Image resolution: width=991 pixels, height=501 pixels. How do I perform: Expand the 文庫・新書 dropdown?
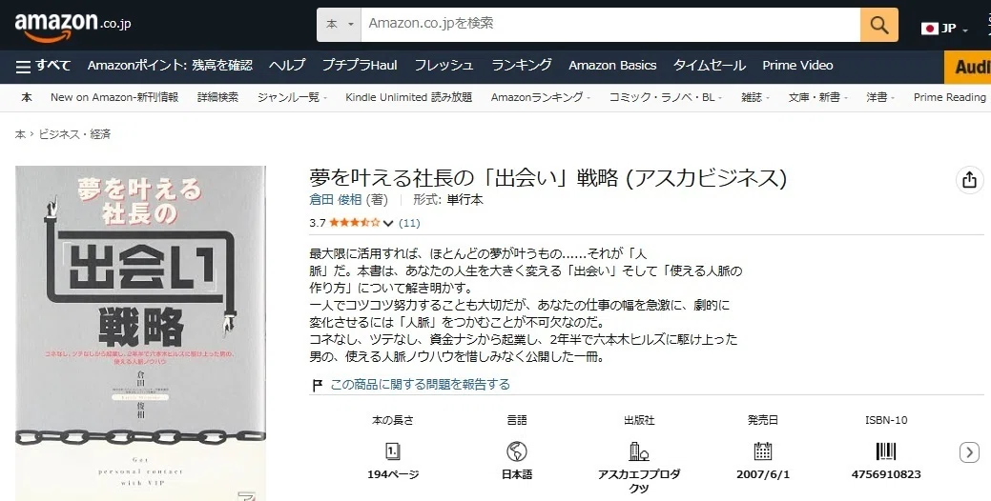817,97
